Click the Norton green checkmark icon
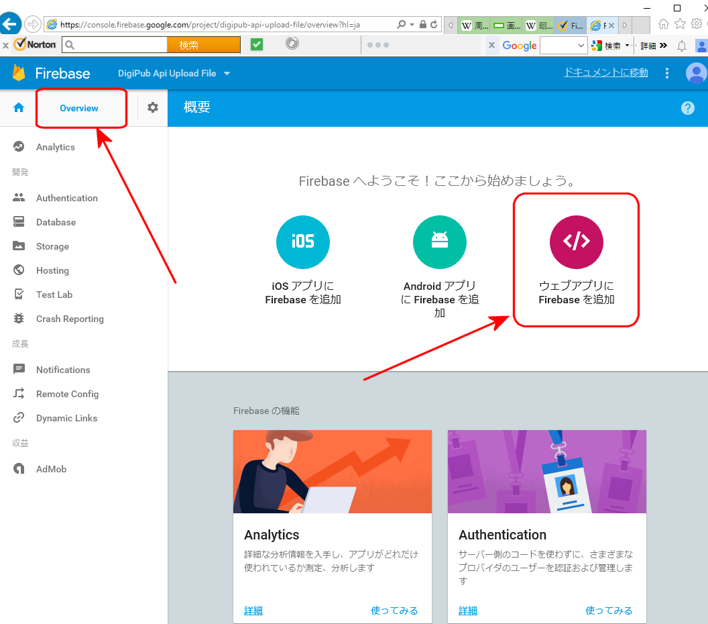 (257, 44)
